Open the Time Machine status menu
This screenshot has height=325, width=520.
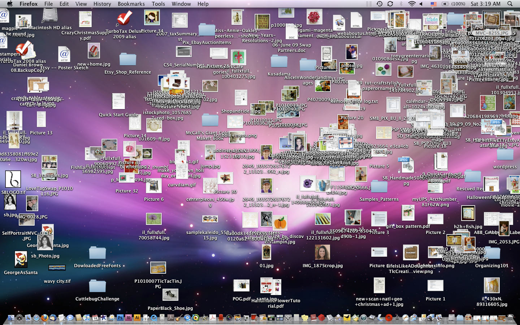380,4
